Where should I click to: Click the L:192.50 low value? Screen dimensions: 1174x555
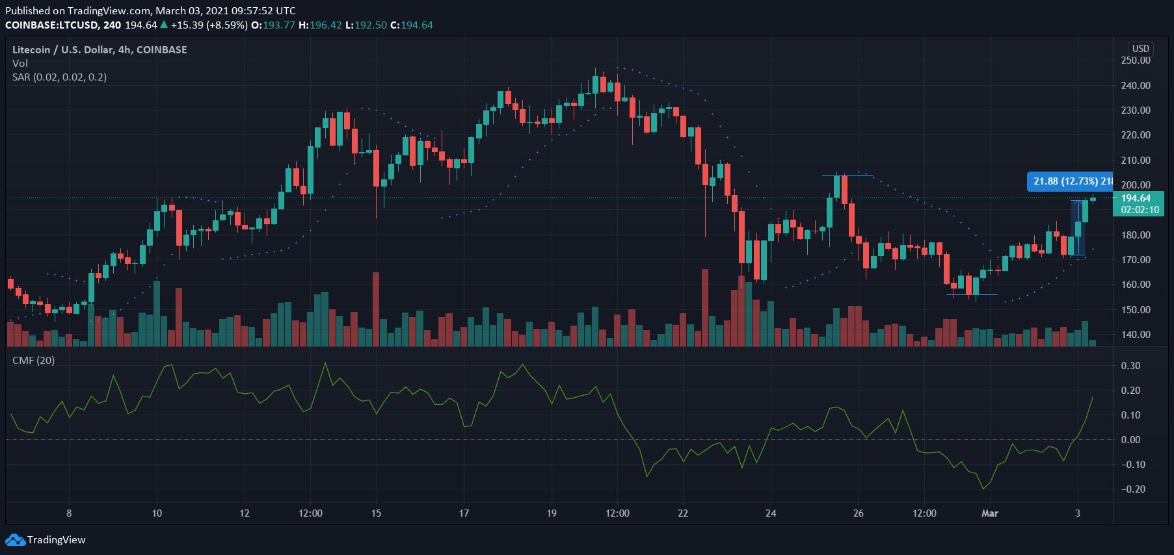point(366,25)
